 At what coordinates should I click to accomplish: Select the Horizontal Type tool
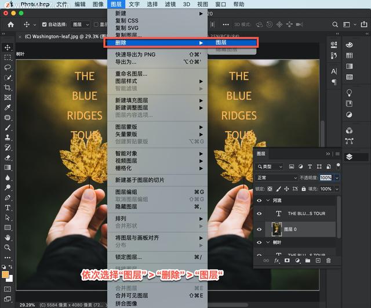point(8,208)
